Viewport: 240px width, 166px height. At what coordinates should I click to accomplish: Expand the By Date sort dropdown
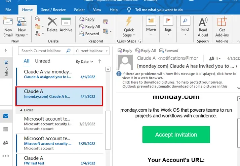(x=84, y=62)
